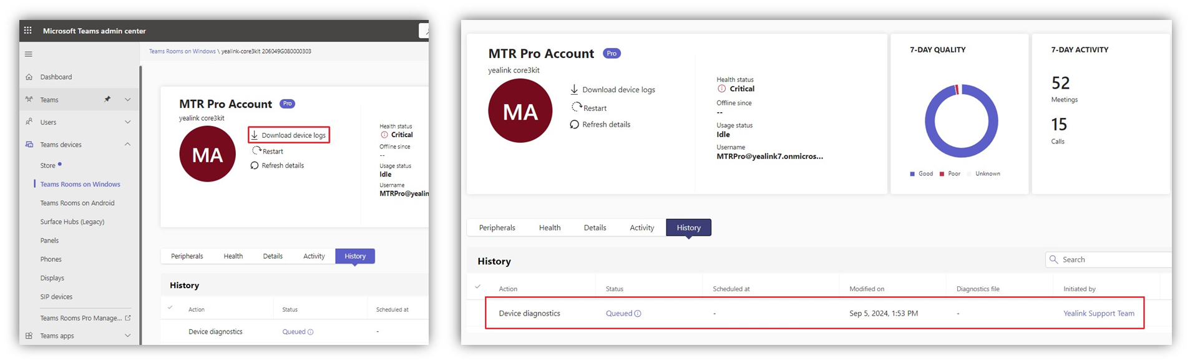Click Queued status link in right panel
1190x363 pixels.
[619, 314]
